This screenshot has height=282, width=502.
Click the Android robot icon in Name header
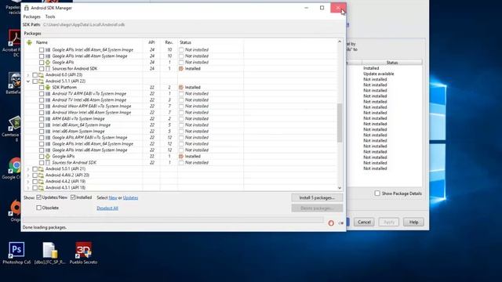[29, 42]
